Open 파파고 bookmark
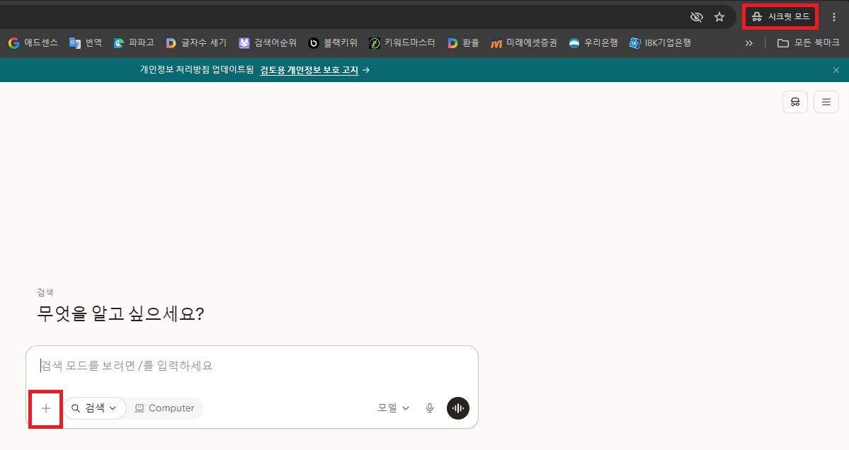849x450 pixels. (x=134, y=42)
